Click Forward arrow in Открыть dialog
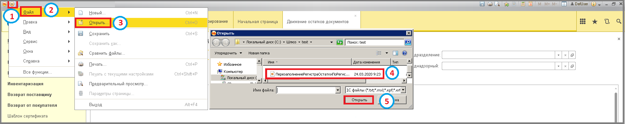 tap(225, 42)
